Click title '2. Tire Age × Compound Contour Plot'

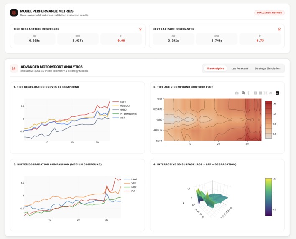(x=183, y=87)
